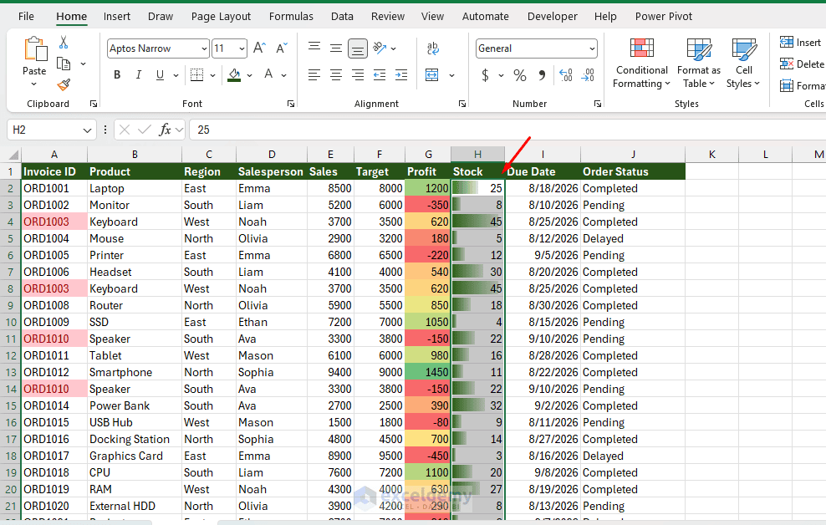
Task: Open Alignment group dialog launcher
Action: (462, 104)
